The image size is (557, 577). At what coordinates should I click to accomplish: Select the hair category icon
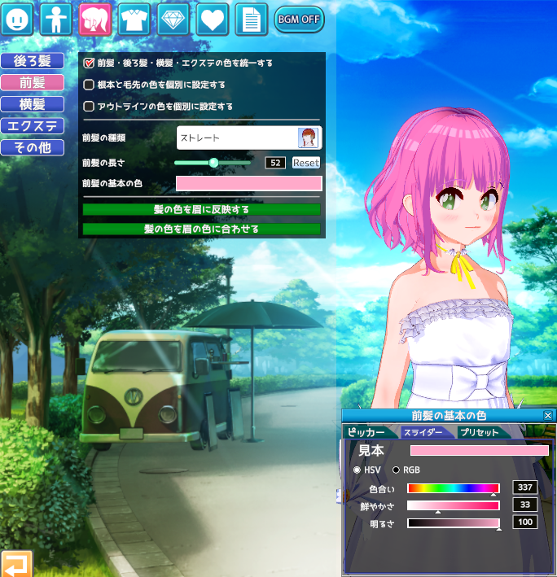tap(95, 19)
